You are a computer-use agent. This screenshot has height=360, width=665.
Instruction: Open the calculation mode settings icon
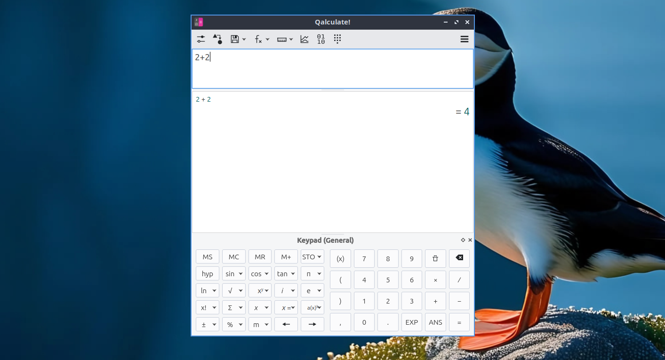point(201,40)
